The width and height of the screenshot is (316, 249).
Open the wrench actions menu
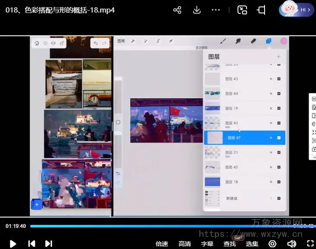133,41
